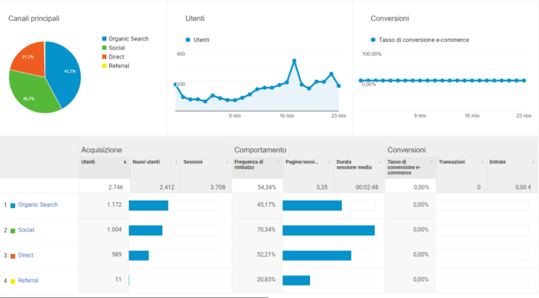This screenshot has height=298, width=539.
Task: Click total revenue value 0,00 €
Action: pos(523,187)
